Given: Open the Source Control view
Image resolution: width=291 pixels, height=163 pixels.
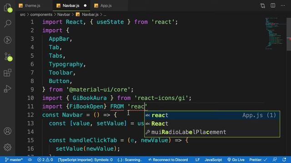Looking at the screenshot, I should click(x=8, y=56).
